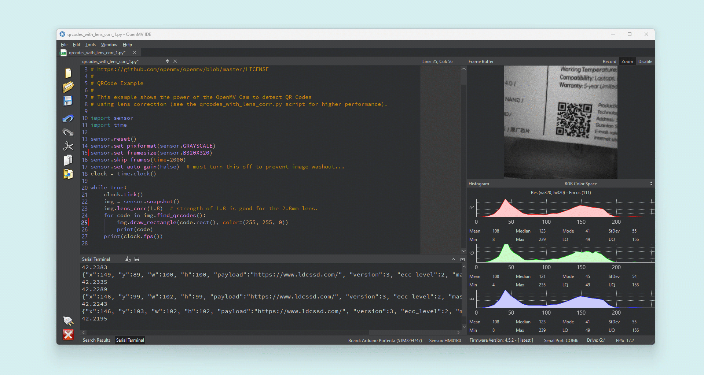Screen dimensions: 704x375
Task: Save the script with the floppy icon
Action: pyautogui.click(x=68, y=101)
